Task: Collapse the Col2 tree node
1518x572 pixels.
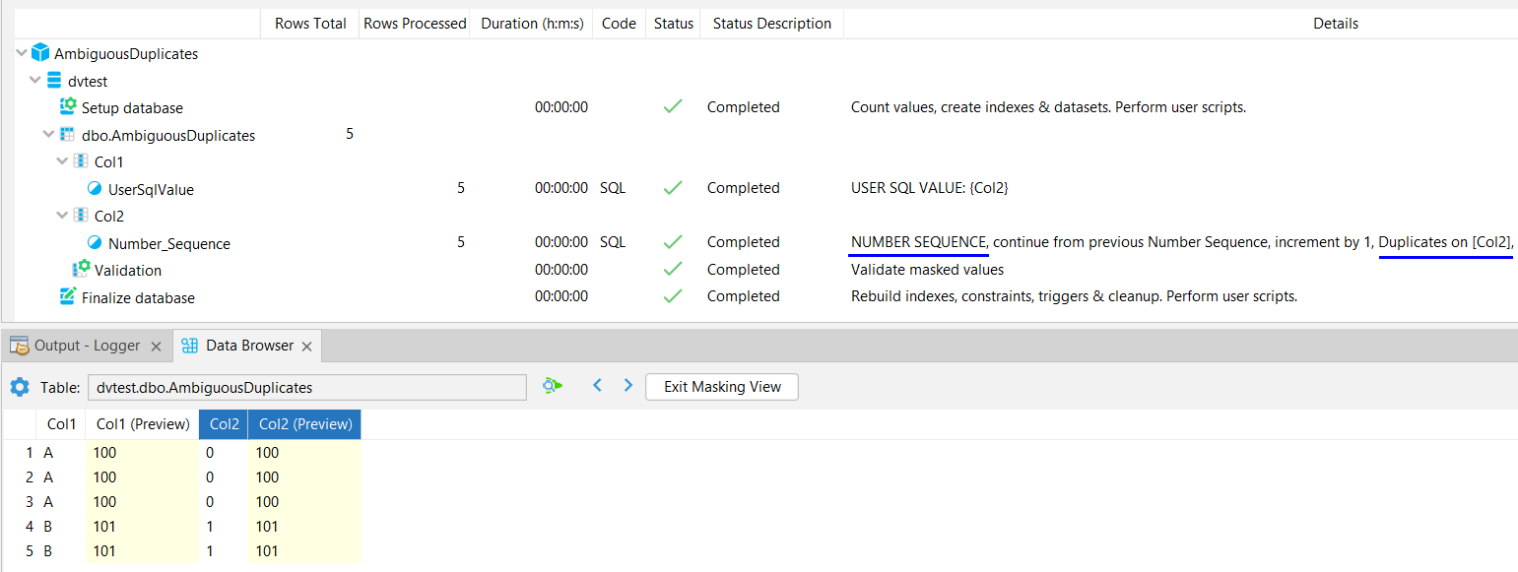Action: coord(63,216)
